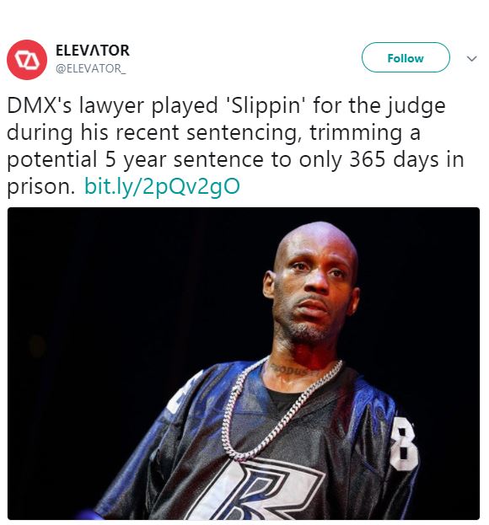Click the word 'prison.' before the link

click(40, 187)
